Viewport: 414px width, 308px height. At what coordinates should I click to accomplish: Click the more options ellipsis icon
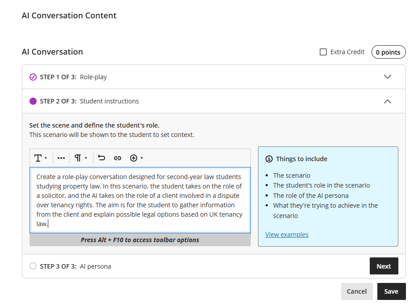(x=61, y=158)
